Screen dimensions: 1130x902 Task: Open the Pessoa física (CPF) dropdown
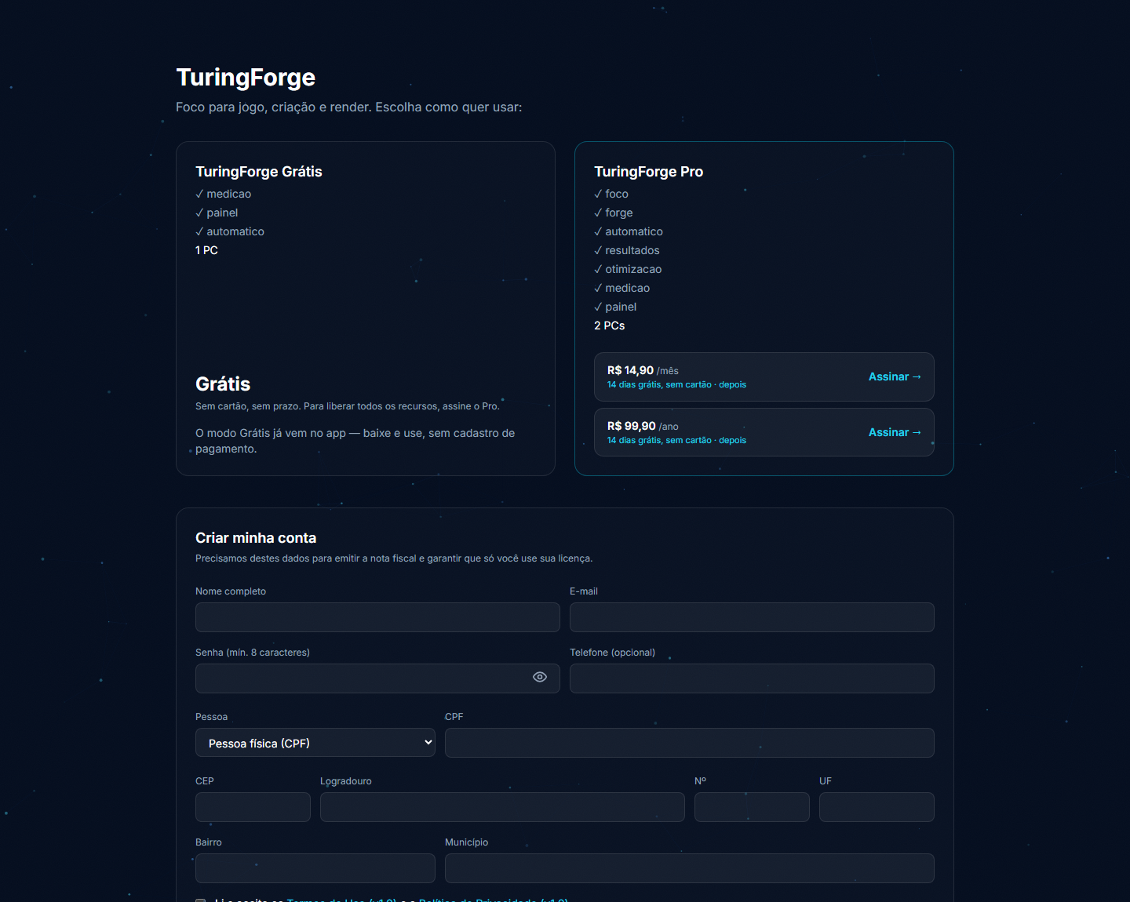pos(315,743)
